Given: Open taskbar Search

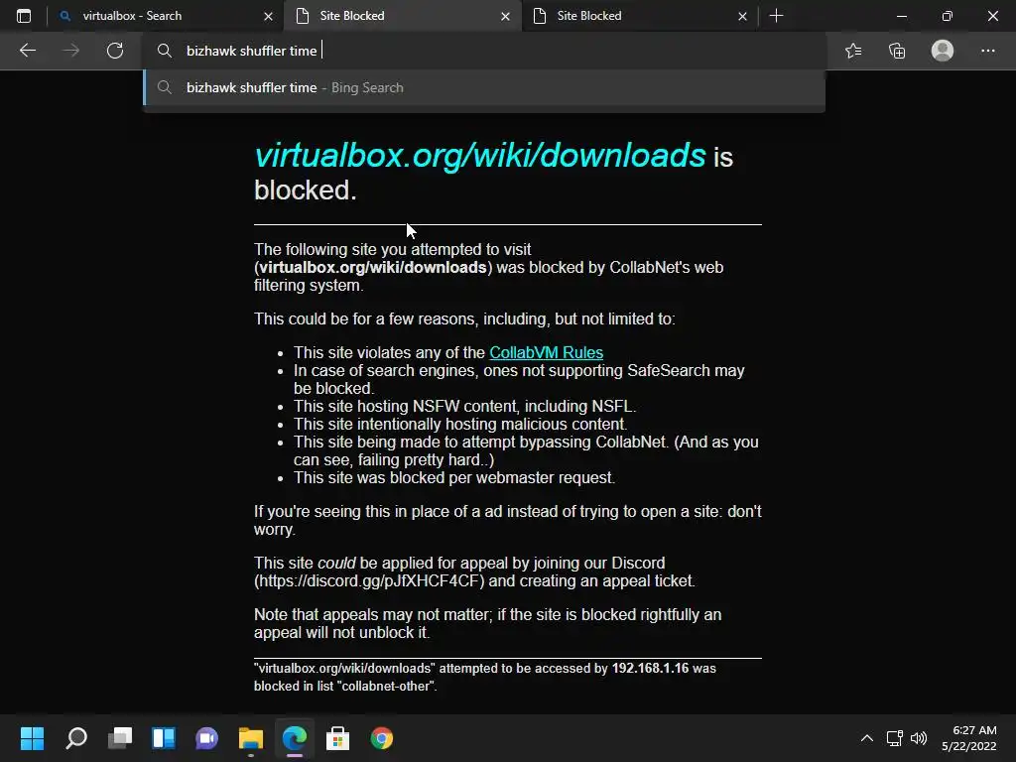Looking at the screenshot, I should (x=76, y=738).
